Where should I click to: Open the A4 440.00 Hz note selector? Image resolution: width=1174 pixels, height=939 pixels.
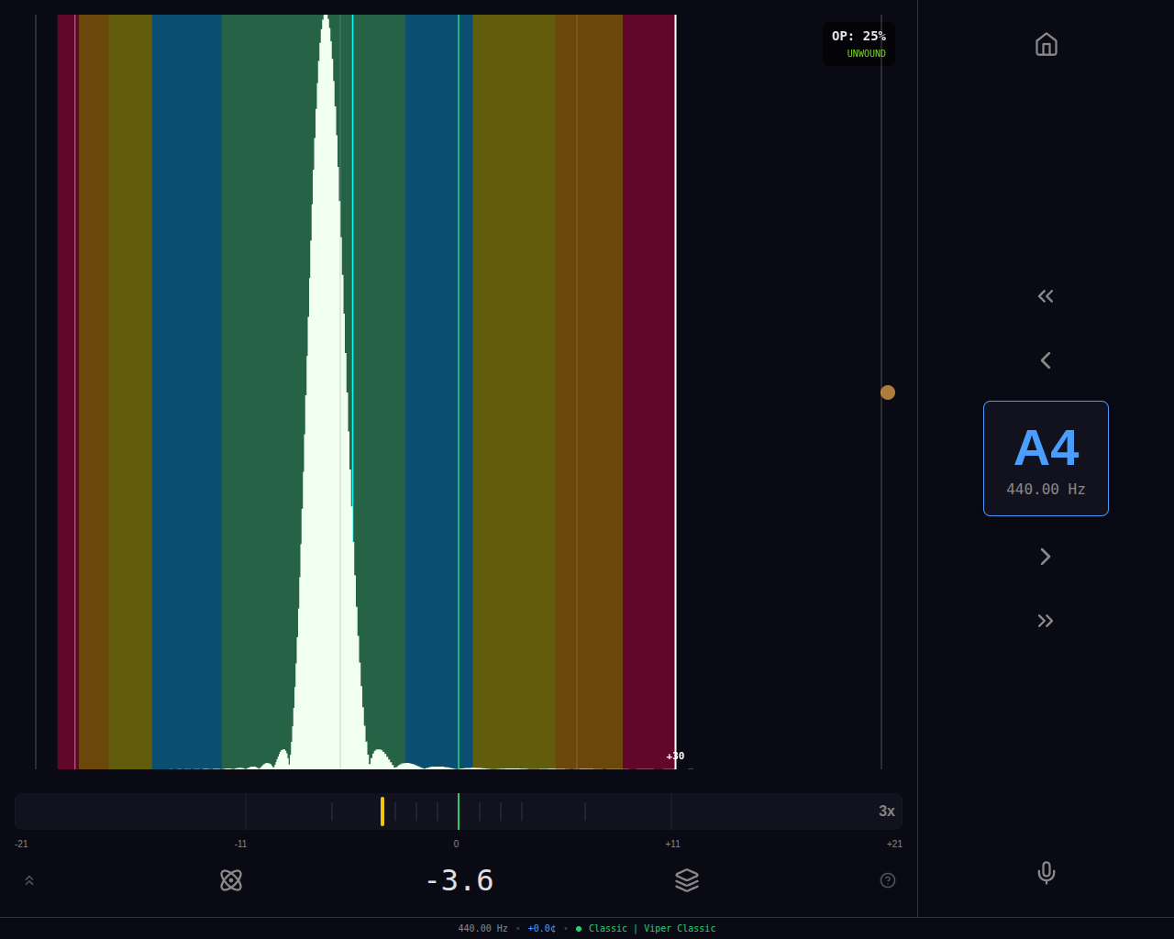pyautogui.click(x=1046, y=458)
